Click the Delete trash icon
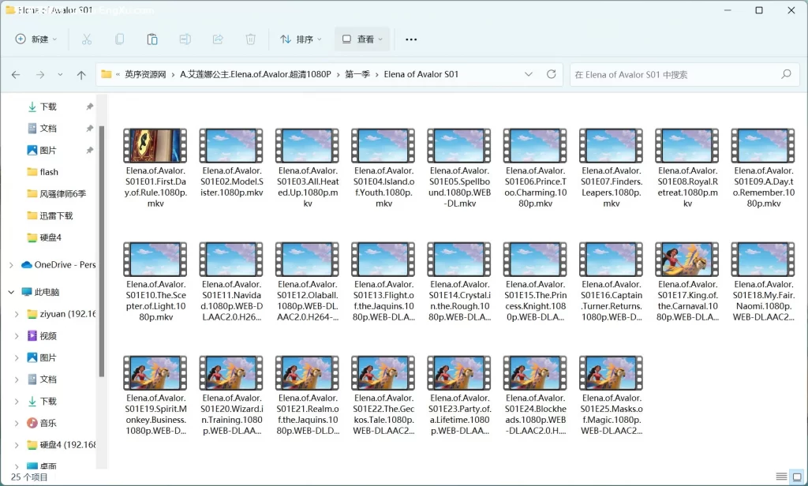 [x=250, y=39]
